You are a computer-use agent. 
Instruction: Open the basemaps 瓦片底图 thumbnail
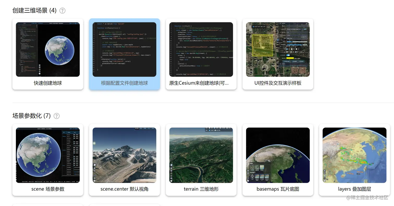[x=278, y=155]
